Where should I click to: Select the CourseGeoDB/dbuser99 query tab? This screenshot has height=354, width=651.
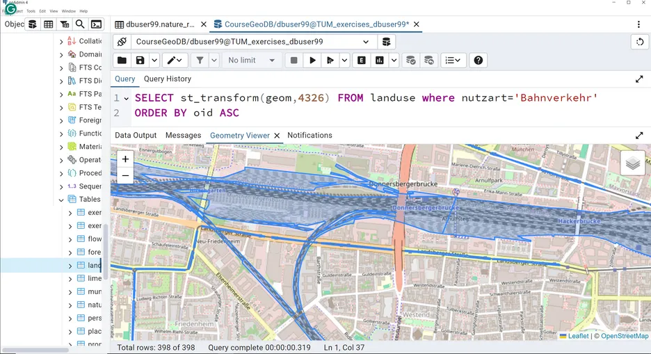pos(312,24)
